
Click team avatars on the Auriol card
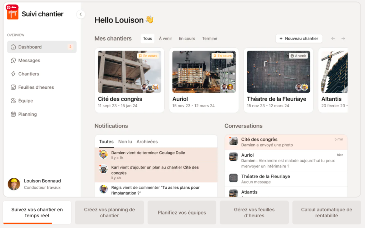point(227,87)
